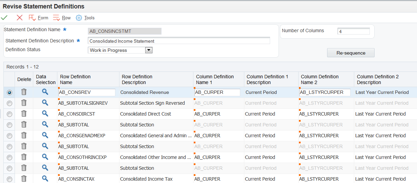Click the Number of Columns field
This screenshot has height=183, width=417.
click(354, 31)
